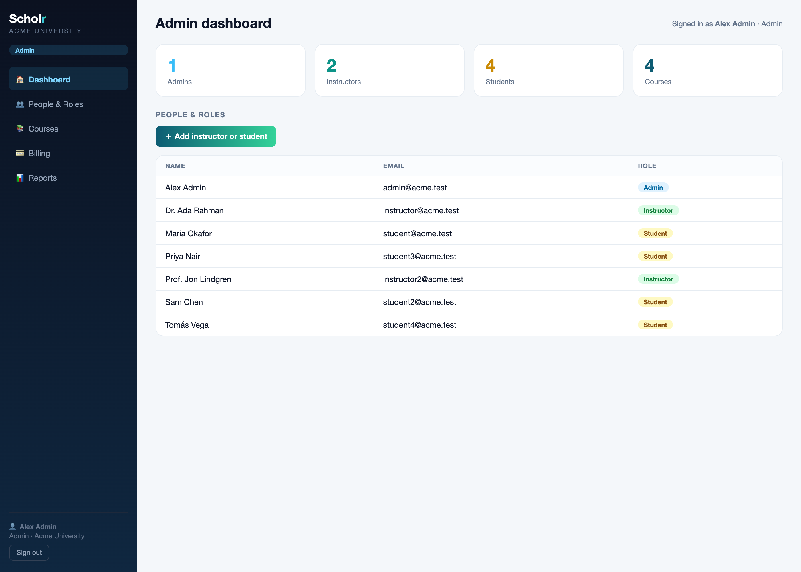Open the Courses section
Image resolution: width=801 pixels, height=572 pixels.
tap(68, 129)
